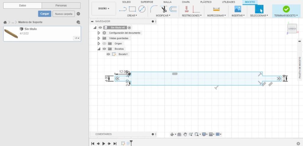Open the V6 version dropdown
Viewport: 303px width, 146px height.
[x=77, y=38]
